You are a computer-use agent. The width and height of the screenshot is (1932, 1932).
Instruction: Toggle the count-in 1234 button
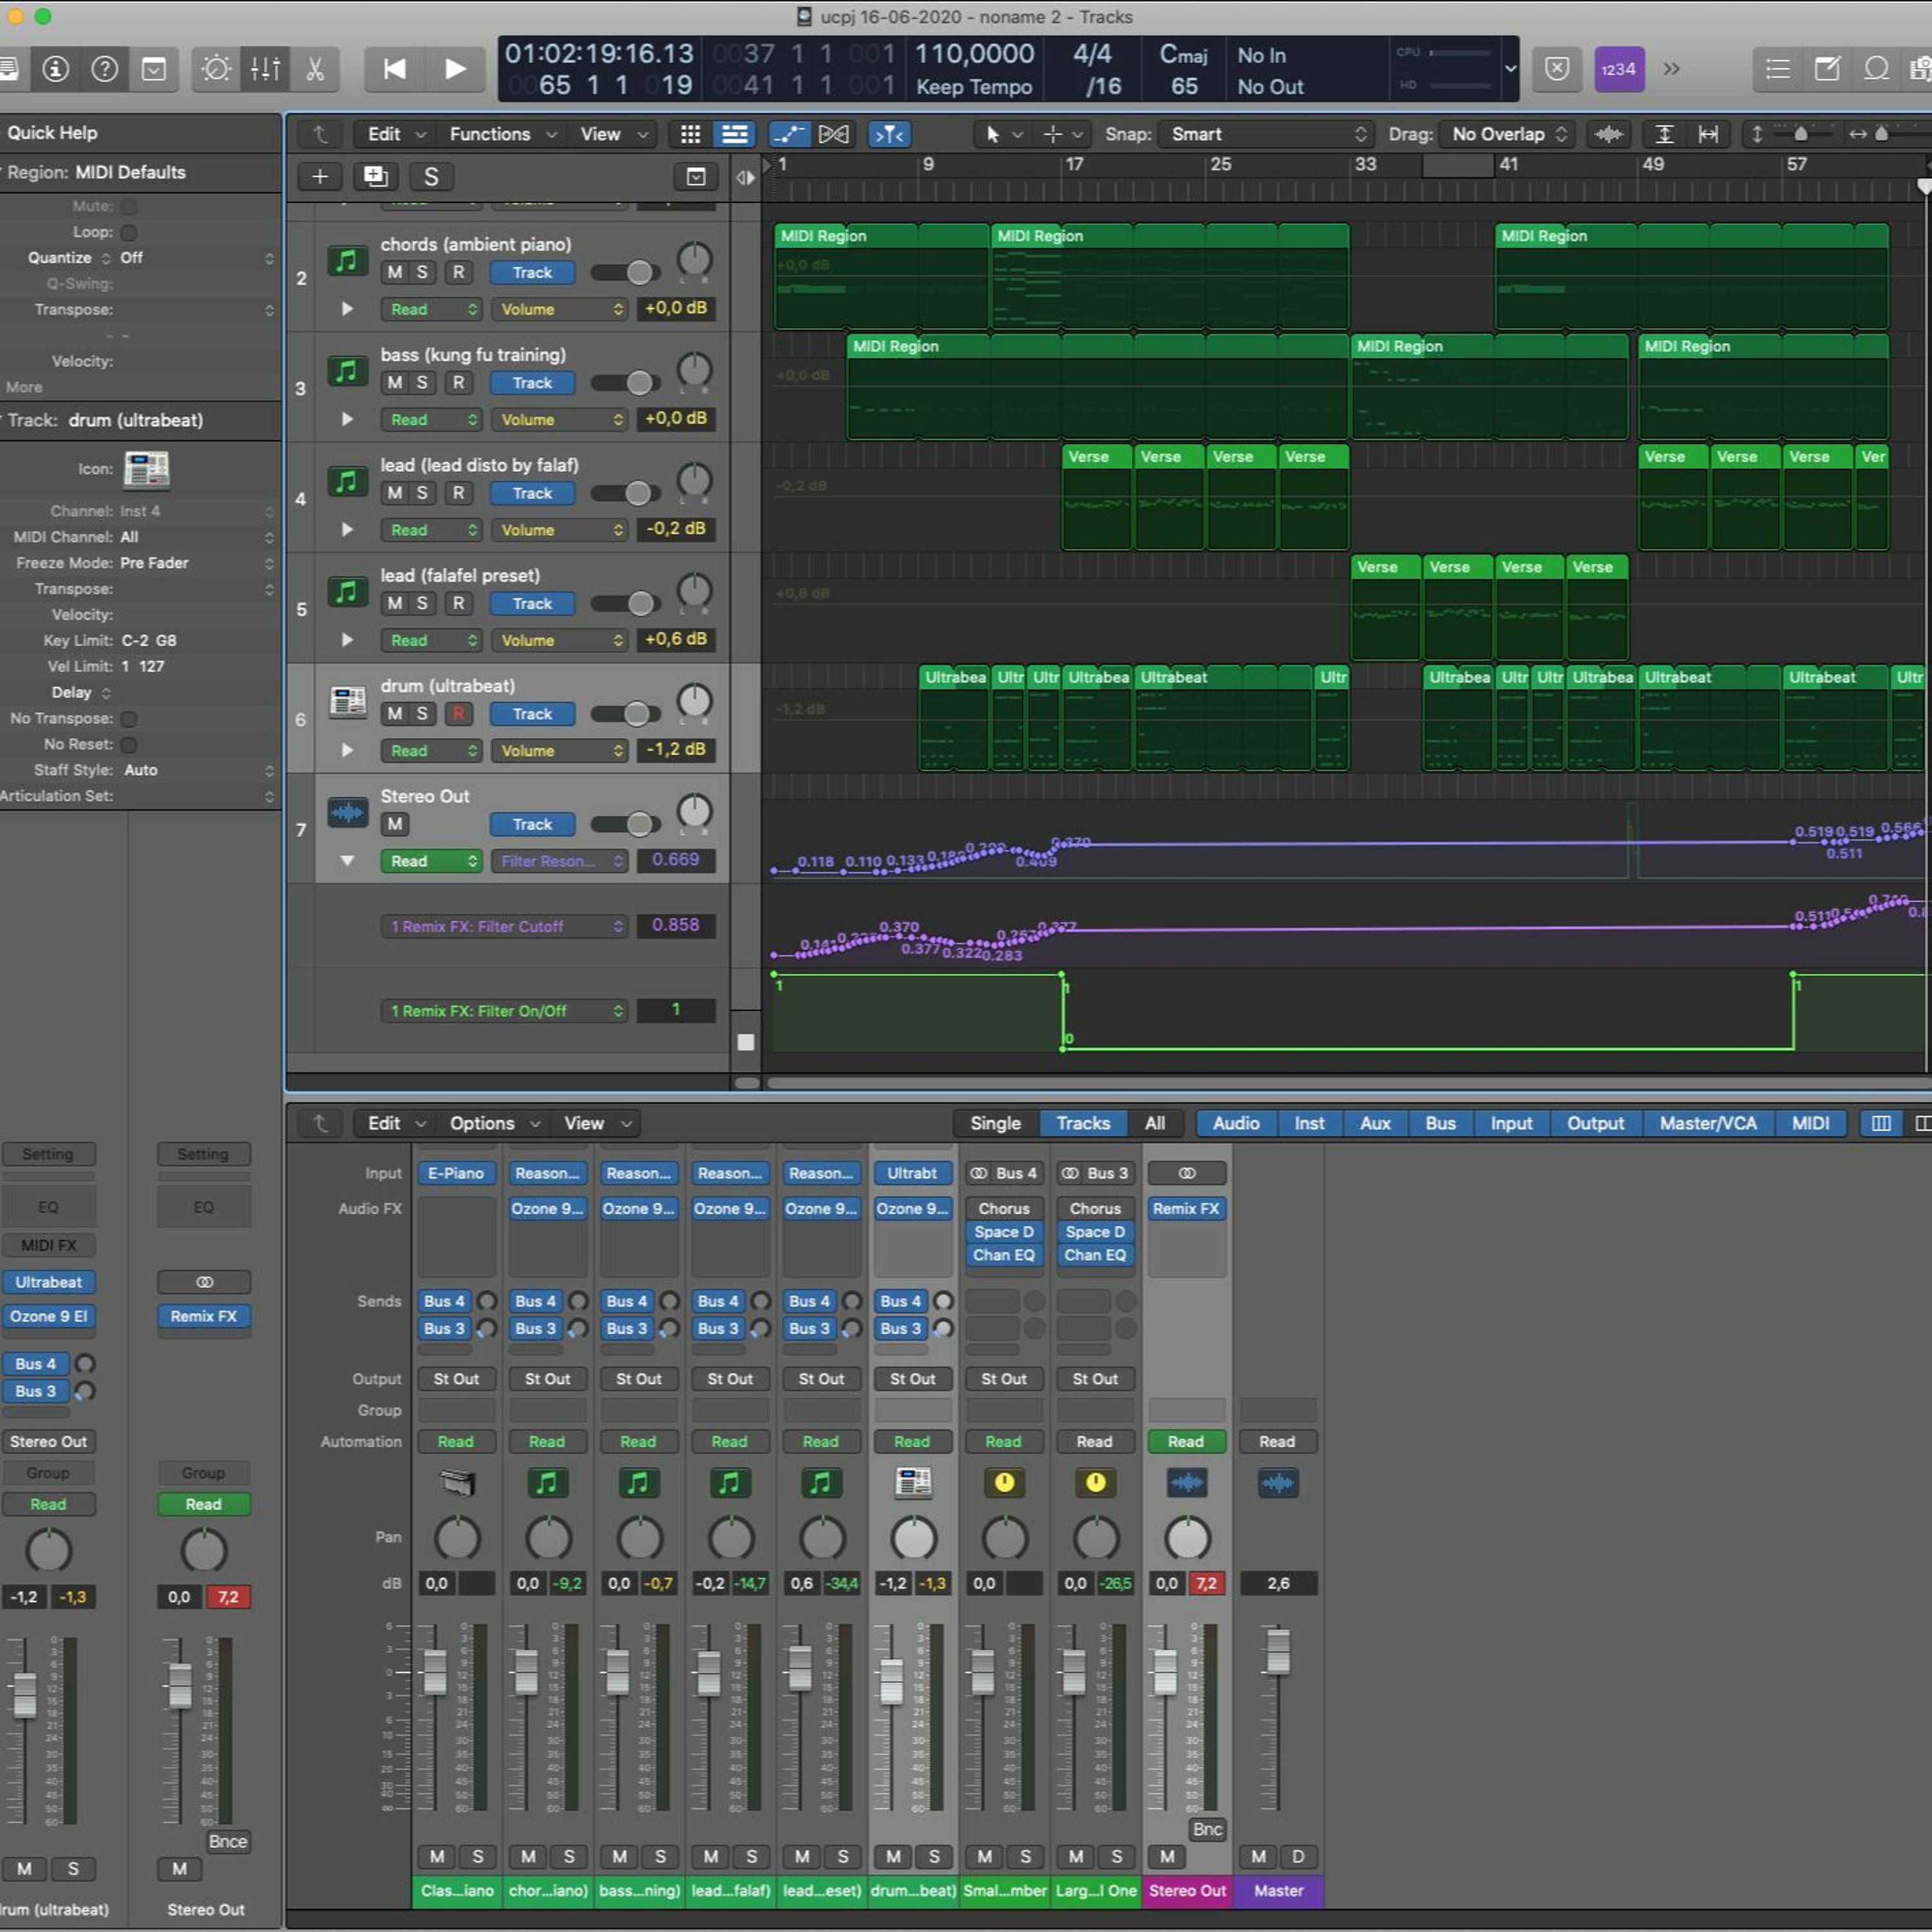tap(1619, 69)
